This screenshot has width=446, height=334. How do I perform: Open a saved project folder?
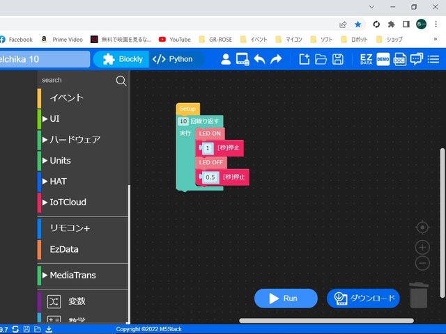click(x=321, y=59)
